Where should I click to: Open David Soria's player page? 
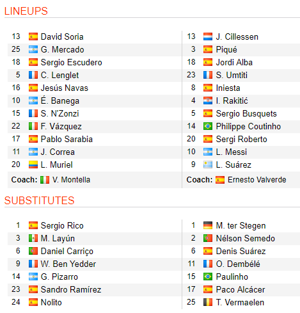[x=62, y=36]
